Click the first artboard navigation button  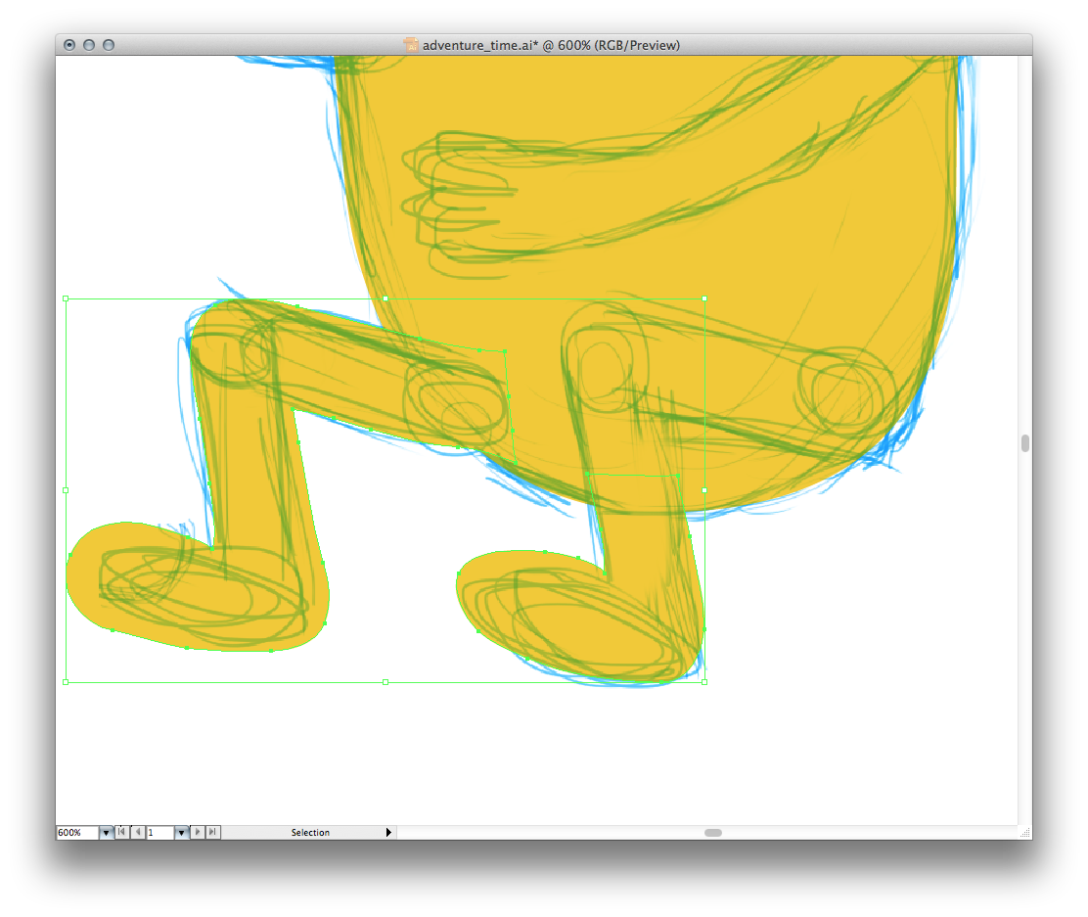click(x=122, y=832)
